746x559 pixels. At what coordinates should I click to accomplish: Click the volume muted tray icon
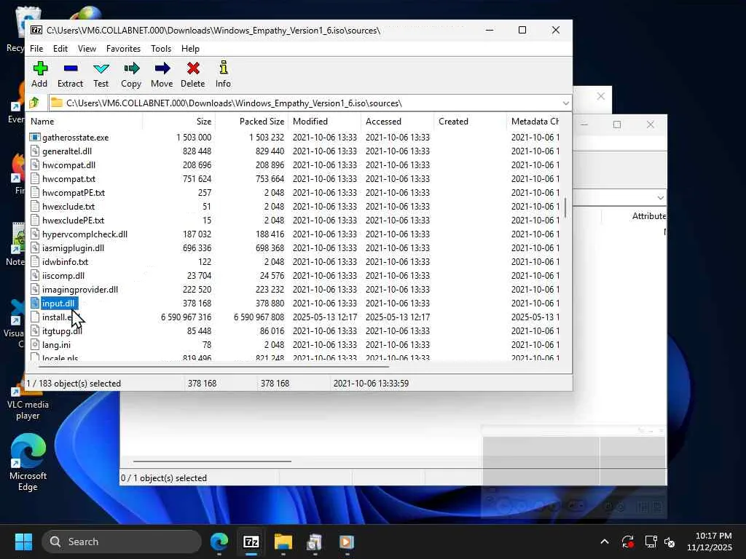click(670, 542)
